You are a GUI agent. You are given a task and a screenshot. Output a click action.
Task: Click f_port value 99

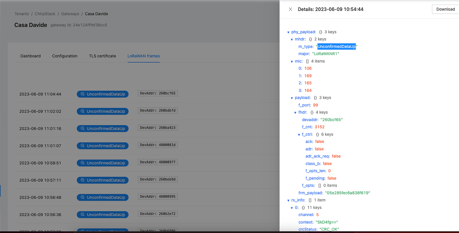316,105
